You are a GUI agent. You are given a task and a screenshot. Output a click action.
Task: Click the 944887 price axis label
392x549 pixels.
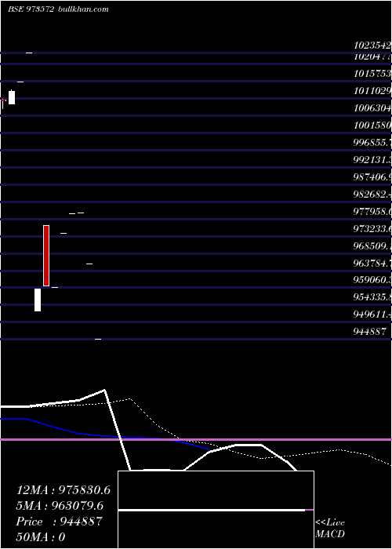click(x=370, y=331)
